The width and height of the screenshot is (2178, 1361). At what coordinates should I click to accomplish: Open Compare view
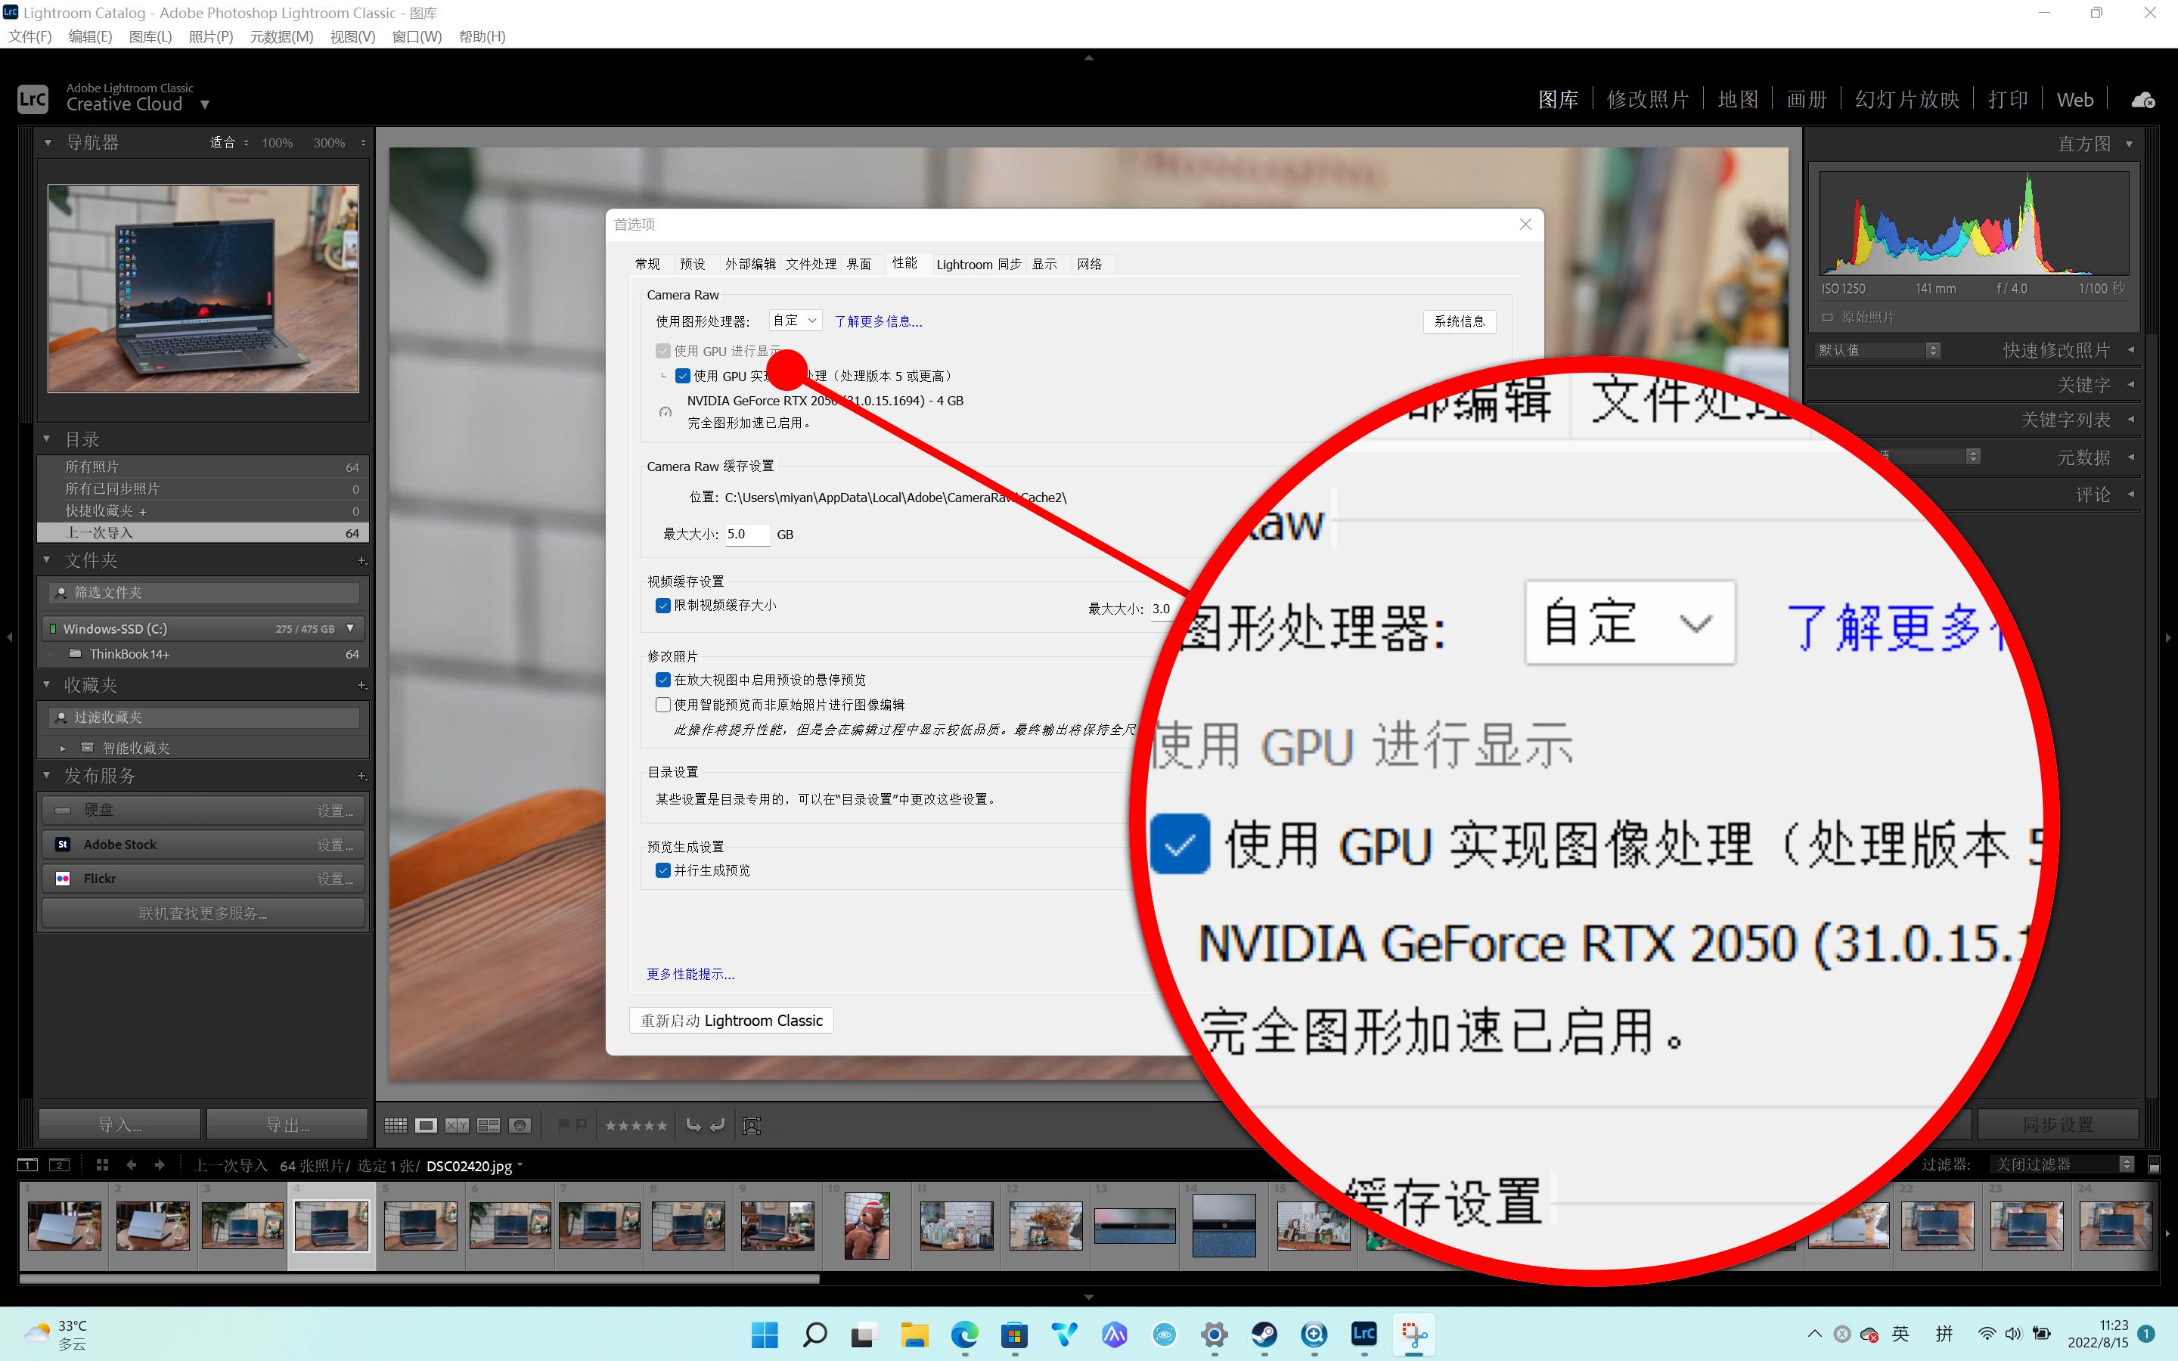pyautogui.click(x=458, y=1125)
